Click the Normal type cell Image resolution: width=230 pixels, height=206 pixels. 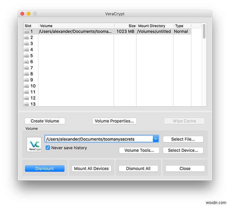[x=181, y=32]
